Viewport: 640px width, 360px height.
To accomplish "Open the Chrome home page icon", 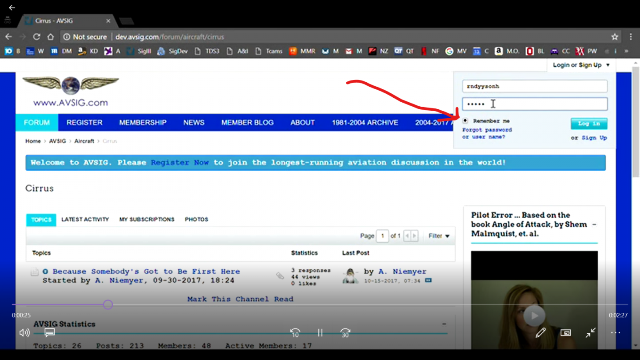I will (x=51, y=37).
